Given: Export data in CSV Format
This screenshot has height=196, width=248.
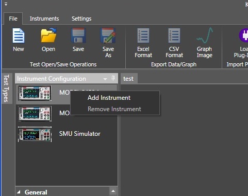Looking at the screenshot, I should point(174,35).
